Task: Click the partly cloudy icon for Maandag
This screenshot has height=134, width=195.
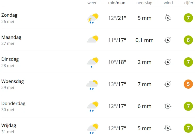Action: click(93, 39)
